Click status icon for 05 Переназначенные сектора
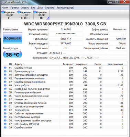This screenshot has height=137, width=130. point(5,78)
